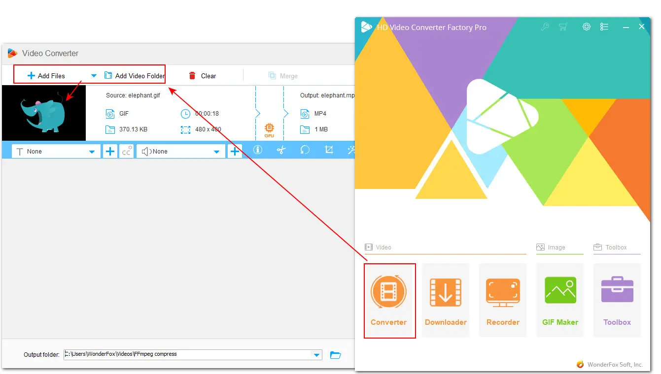Screen dimensions: 661x374
Task: Click the 'Image' section label in launcher
Action: tap(557, 248)
